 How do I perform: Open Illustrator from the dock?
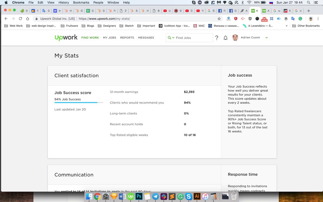click(197, 196)
